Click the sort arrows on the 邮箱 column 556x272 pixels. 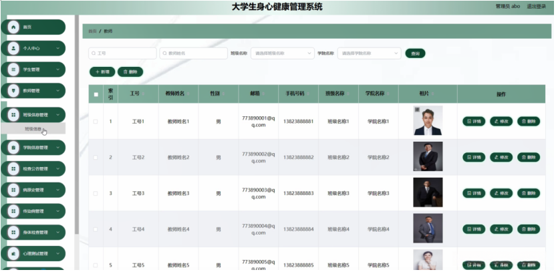pyautogui.click(x=263, y=94)
